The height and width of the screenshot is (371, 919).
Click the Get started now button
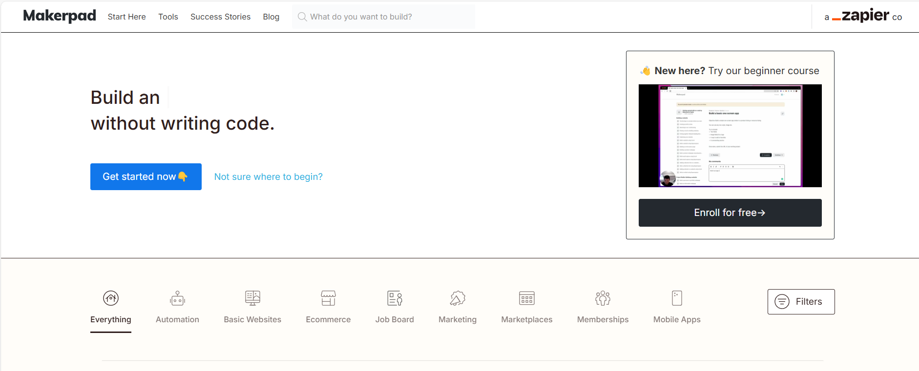[146, 176]
